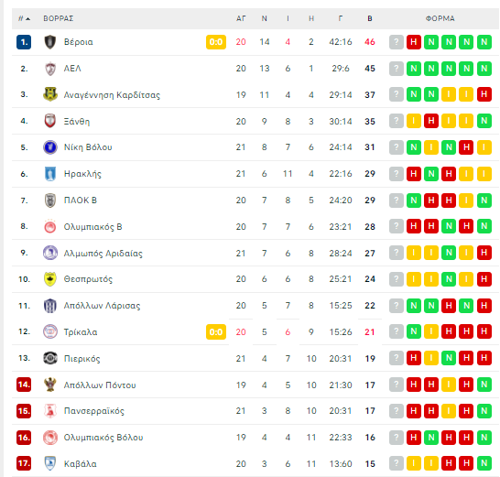The image size is (500, 477).
Task: Click the ΑΕΛ team logo
Action: tap(50, 69)
